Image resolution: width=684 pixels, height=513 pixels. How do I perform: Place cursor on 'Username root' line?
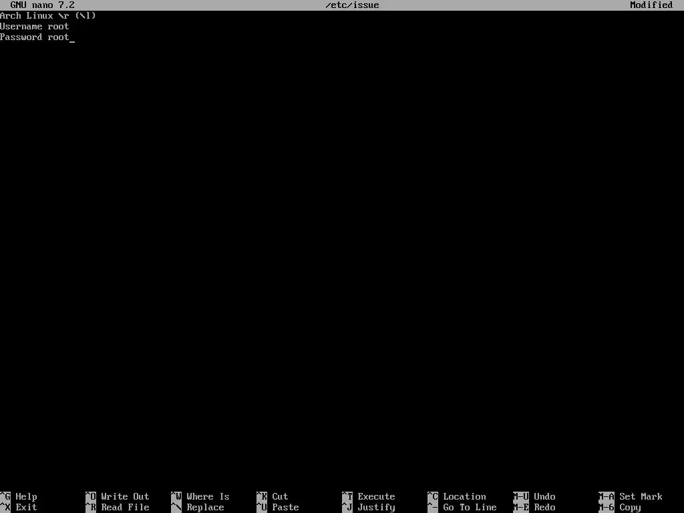point(35,27)
